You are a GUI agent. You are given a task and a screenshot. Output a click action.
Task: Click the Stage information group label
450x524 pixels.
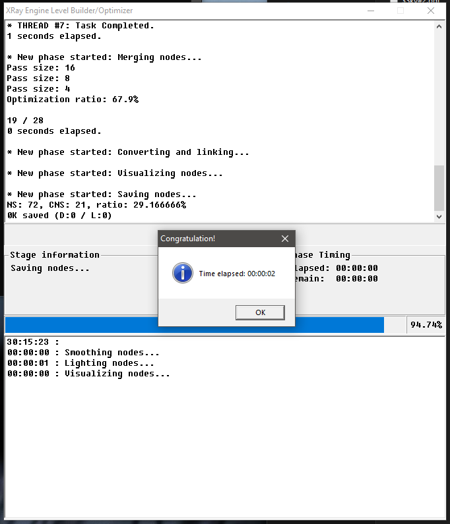tap(55, 255)
